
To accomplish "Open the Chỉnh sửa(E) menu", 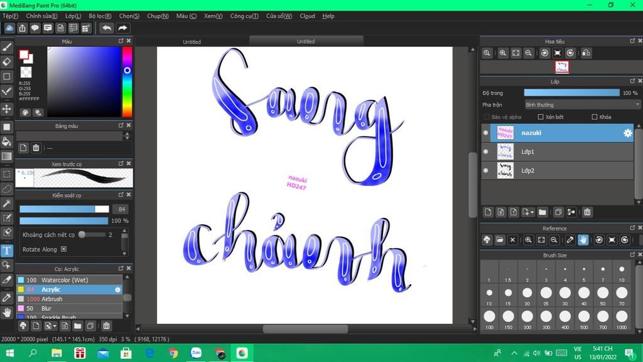I will (x=41, y=16).
